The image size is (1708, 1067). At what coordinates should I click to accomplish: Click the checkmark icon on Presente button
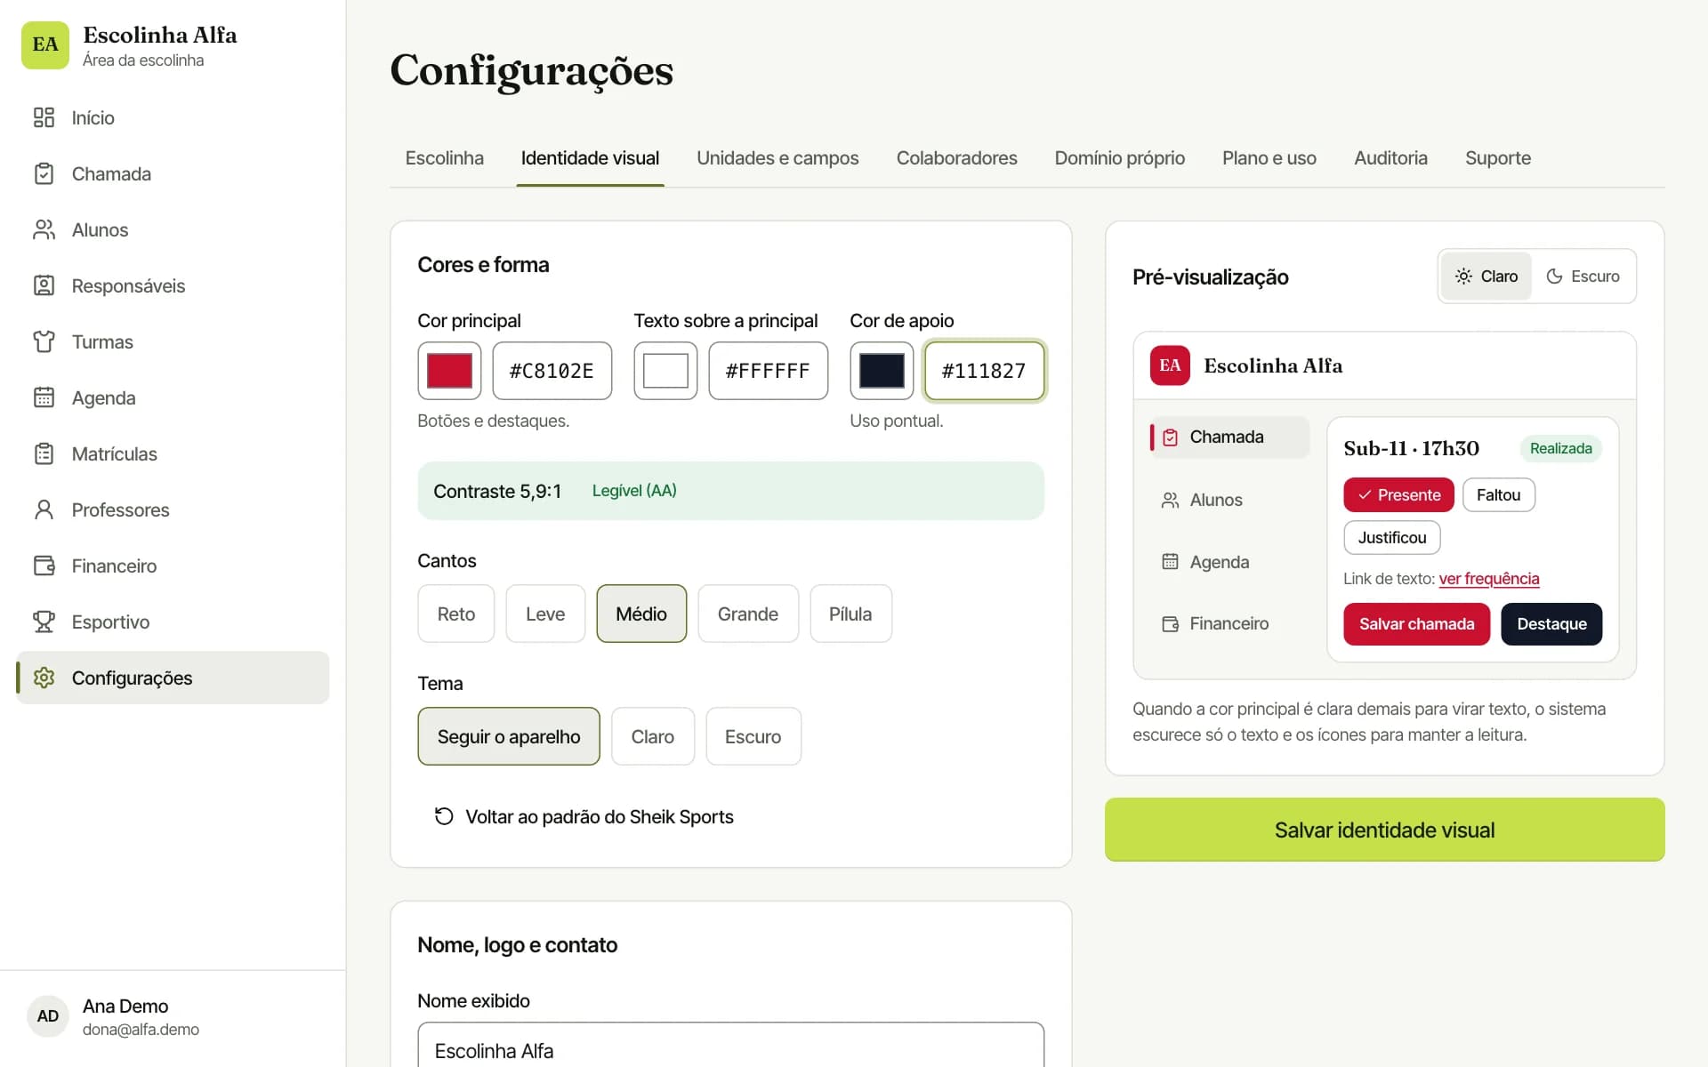1365,495
